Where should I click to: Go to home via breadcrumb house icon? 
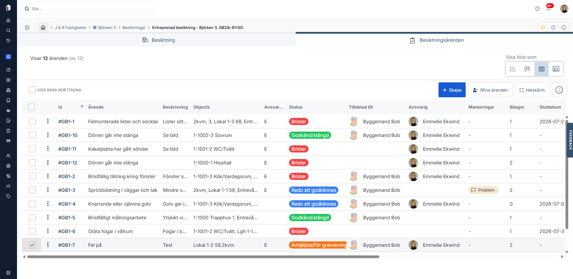click(43, 27)
